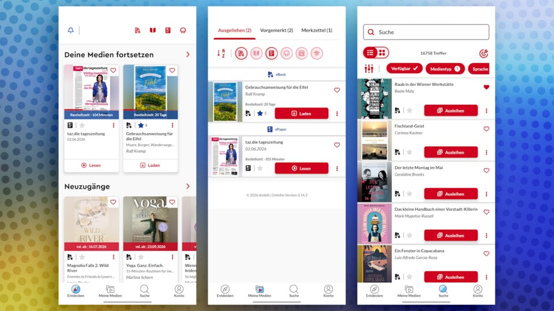Tap Laden on Eifel card
This screenshot has height=311, width=554.
150,165
